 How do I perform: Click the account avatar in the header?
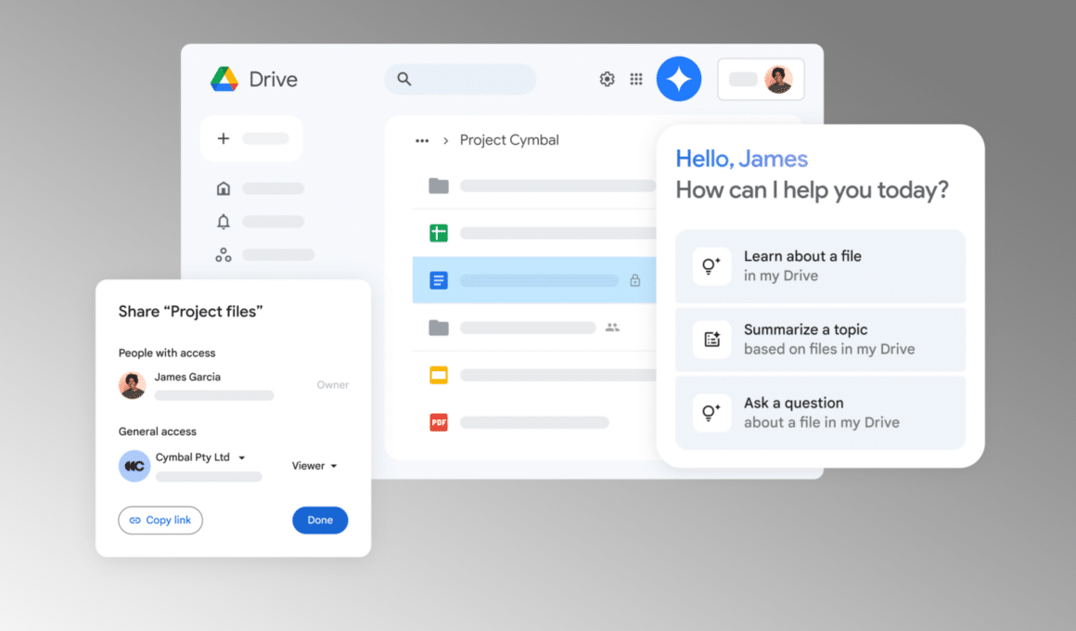coord(779,79)
